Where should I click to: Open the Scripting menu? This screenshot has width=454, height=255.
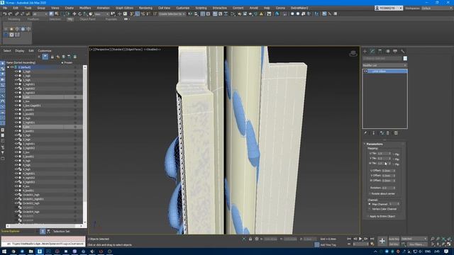click(201, 8)
